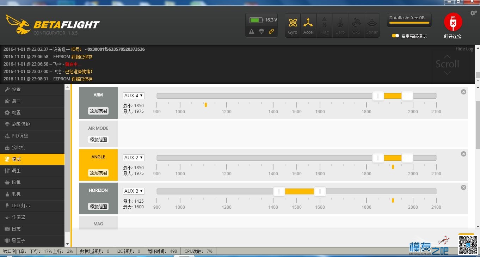Click the 循环时间: 498 status entry
The height and width of the screenshot is (257, 480).
pyautogui.click(x=162, y=251)
